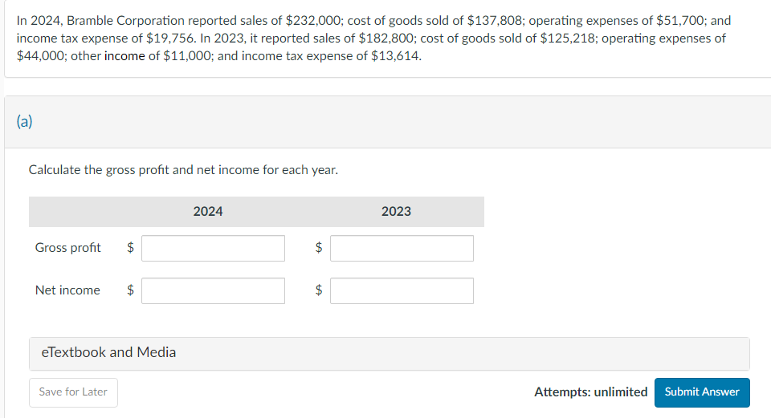Click the Bramble Corporation problem statement paragraph

373,39
